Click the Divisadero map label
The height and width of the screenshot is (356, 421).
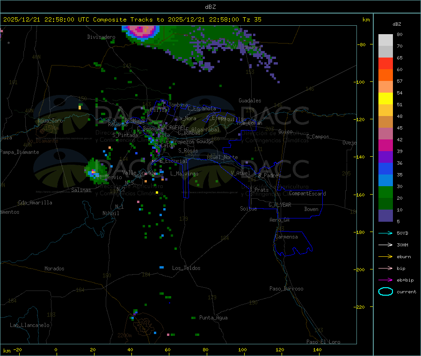click(x=101, y=37)
